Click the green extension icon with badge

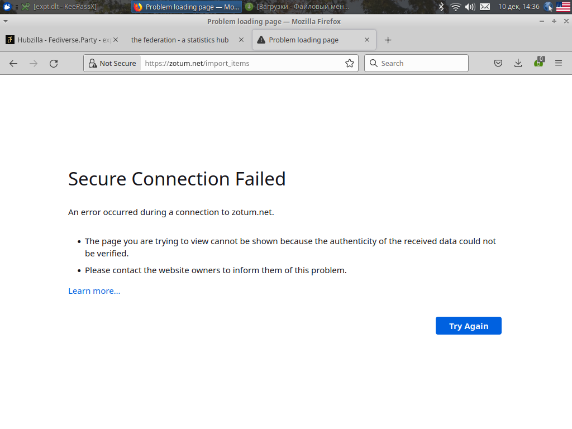pyautogui.click(x=538, y=63)
